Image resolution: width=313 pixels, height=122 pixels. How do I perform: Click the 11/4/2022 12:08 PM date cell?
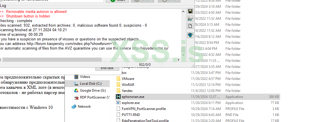(206, 91)
